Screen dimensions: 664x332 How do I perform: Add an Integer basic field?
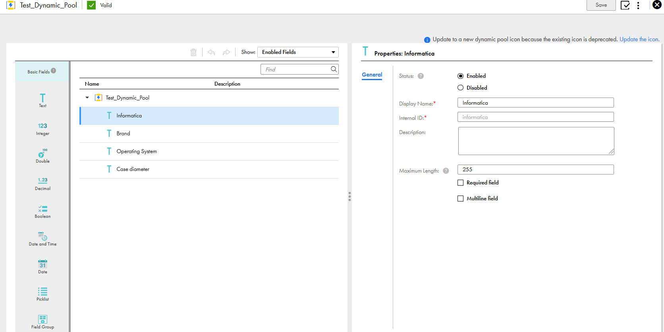point(42,129)
